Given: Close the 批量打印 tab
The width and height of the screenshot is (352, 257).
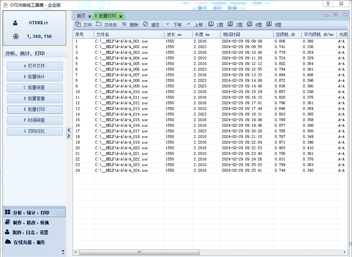Looking at the screenshot, I should [121, 17].
